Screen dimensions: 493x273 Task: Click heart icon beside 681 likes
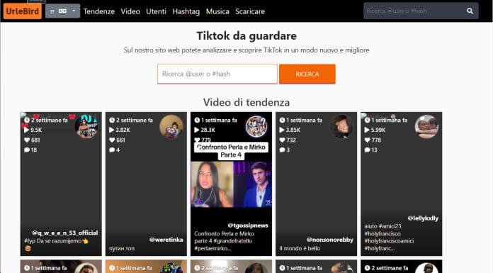click(x=27, y=140)
